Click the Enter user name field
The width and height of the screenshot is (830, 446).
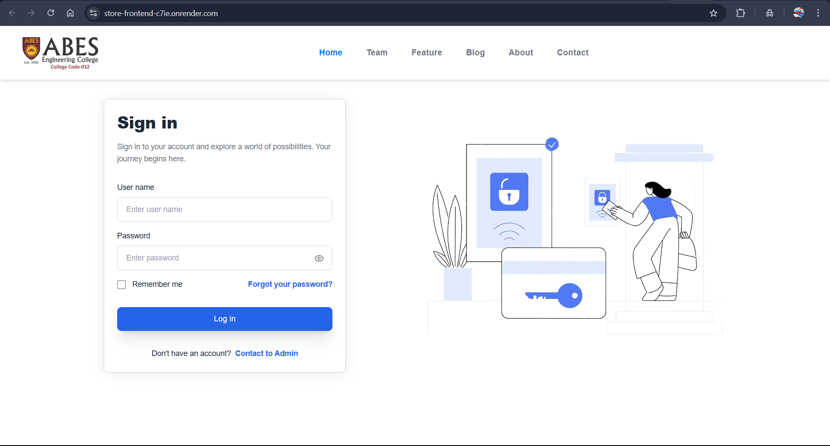224,209
